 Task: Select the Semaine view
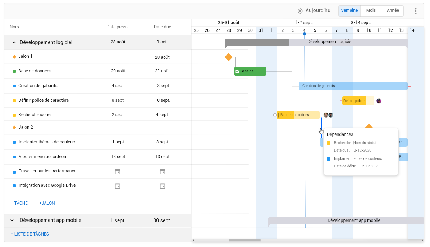[x=349, y=11]
